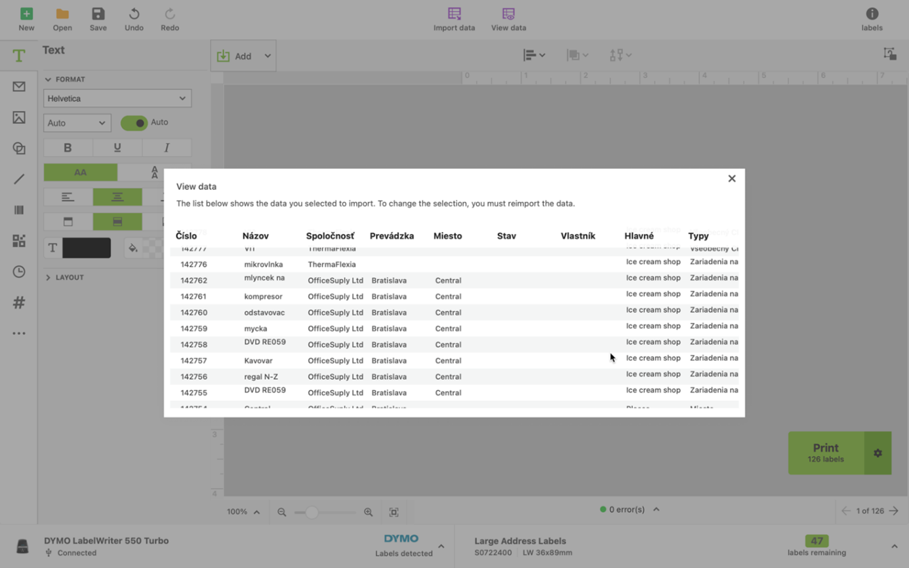909x568 pixels.
Task: Open print settings gear icon
Action: tap(878, 453)
